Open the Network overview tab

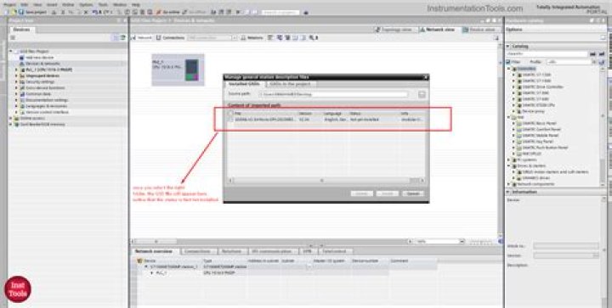[153, 251]
